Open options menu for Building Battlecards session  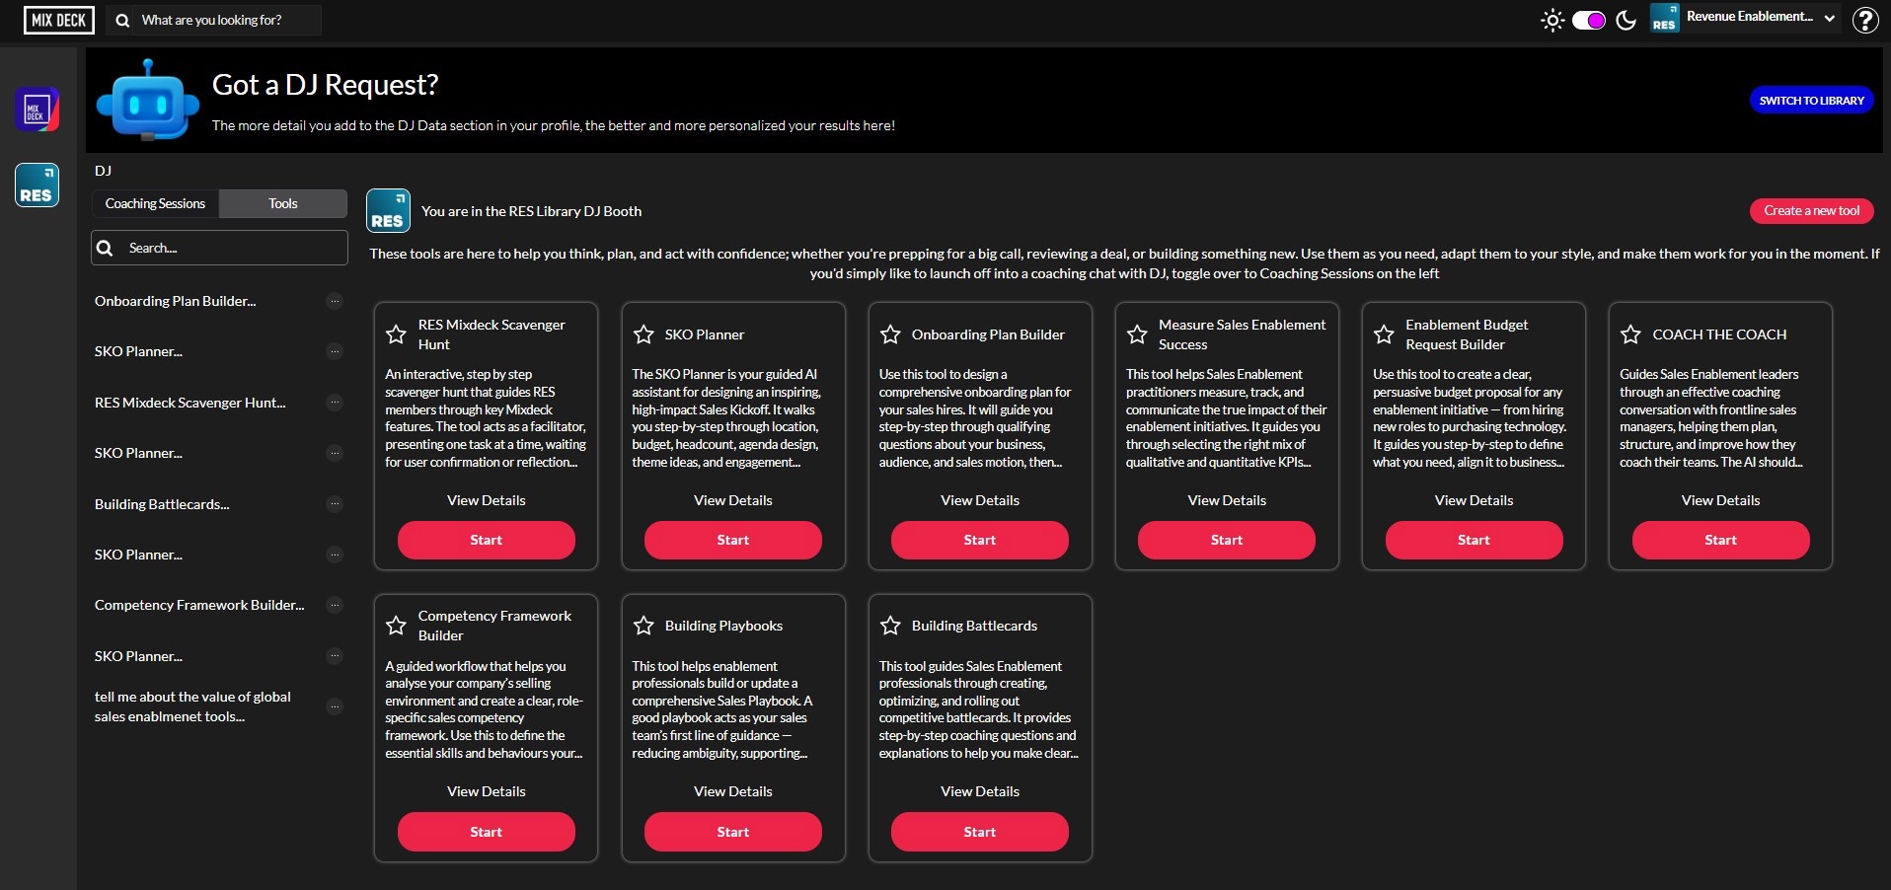coord(335,504)
